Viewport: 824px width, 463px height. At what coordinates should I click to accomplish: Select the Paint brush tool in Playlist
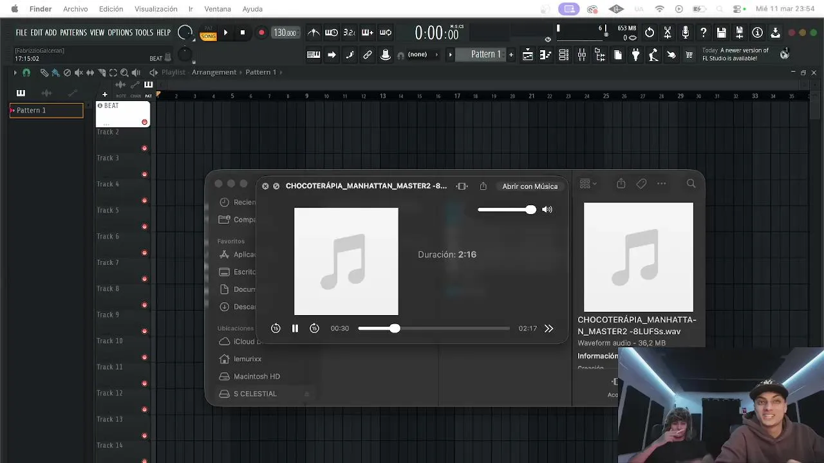click(x=55, y=73)
